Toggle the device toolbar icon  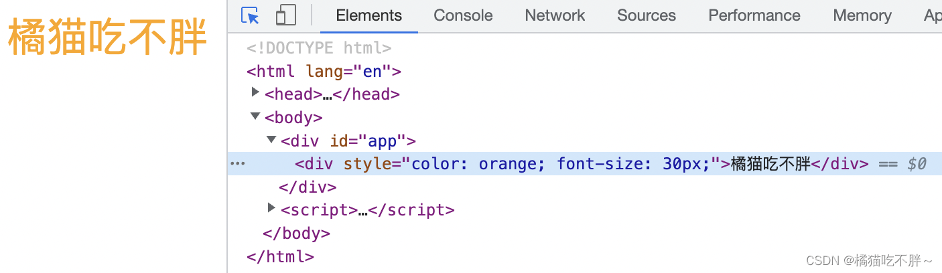point(286,15)
